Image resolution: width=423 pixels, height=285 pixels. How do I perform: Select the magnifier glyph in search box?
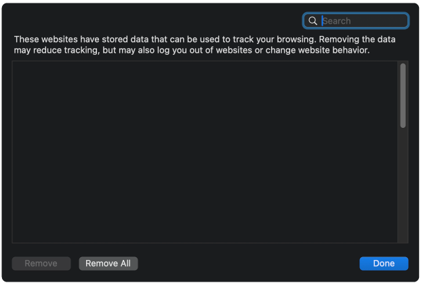tap(313, 21)
